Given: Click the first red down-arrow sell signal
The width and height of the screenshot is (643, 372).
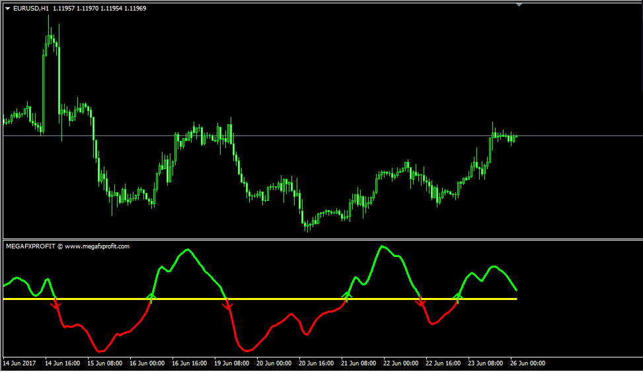Looking at the screenshot, I should point(56,305).
